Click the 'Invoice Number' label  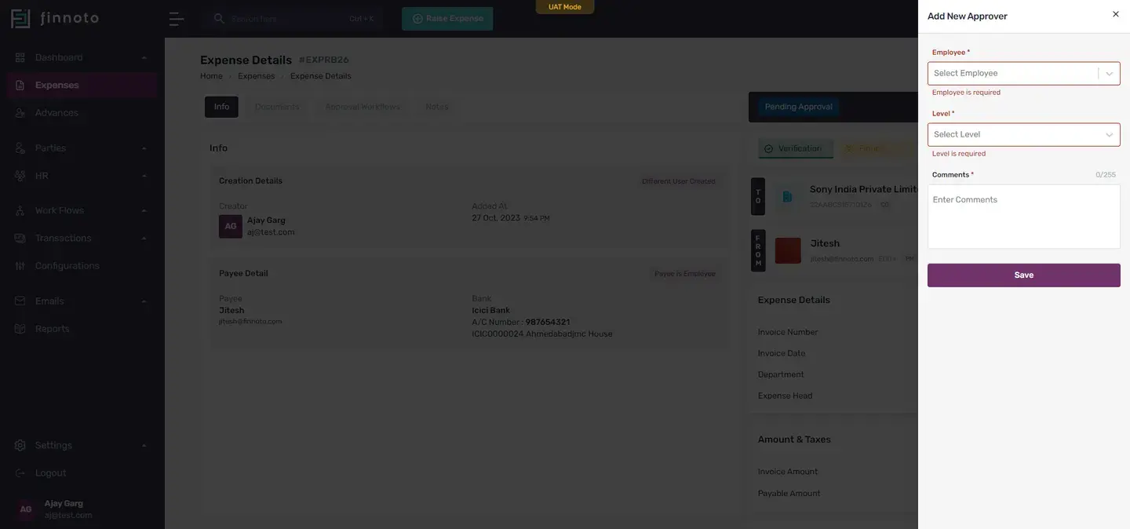(788, 333)
